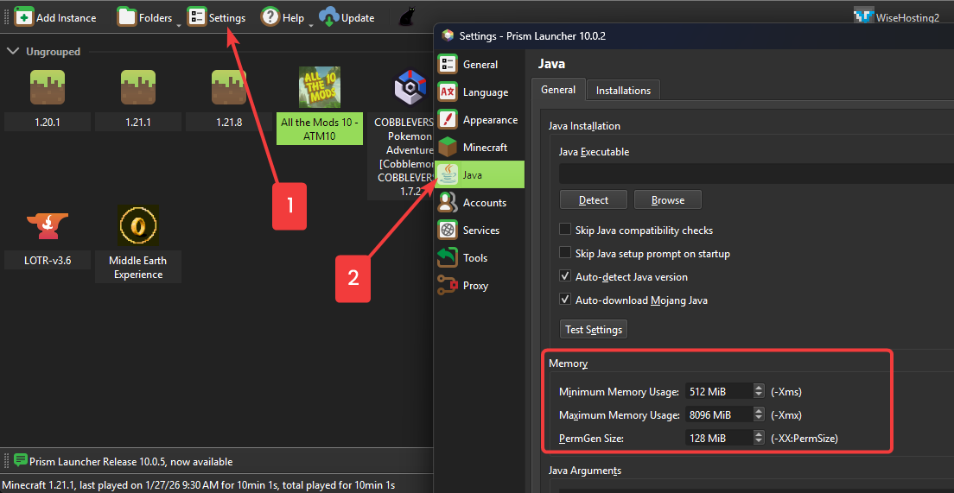Click the Add Instance toolbar icon
This screenshot has width=954, height=493.
[23, 17]
